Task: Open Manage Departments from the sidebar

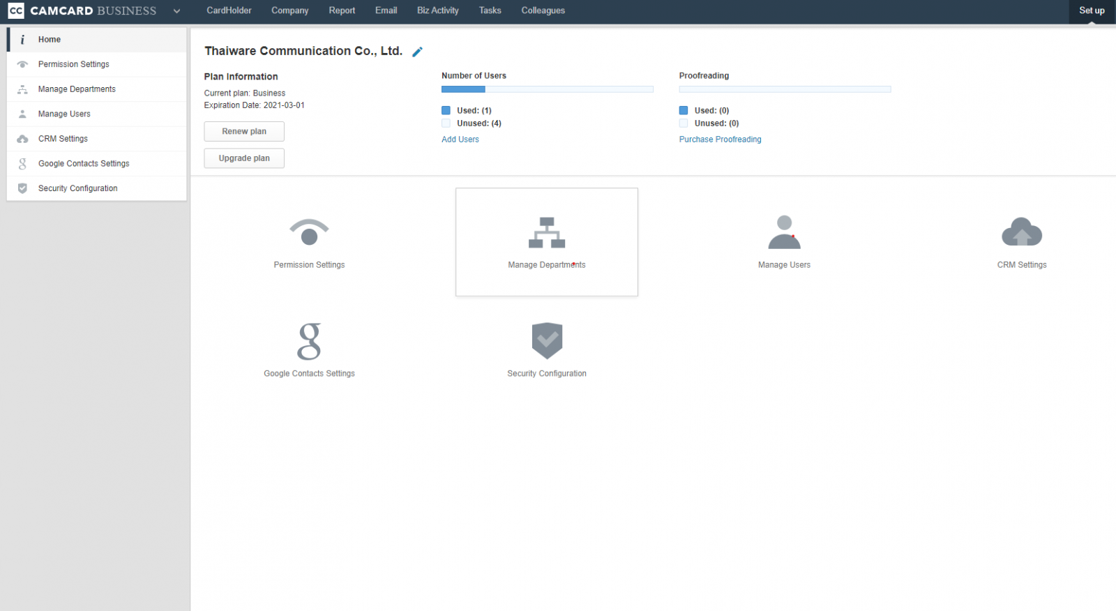Action: pyautogui.click(x=97, y=89)
